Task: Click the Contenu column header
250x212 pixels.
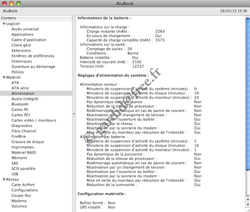Action: (36, 18)
